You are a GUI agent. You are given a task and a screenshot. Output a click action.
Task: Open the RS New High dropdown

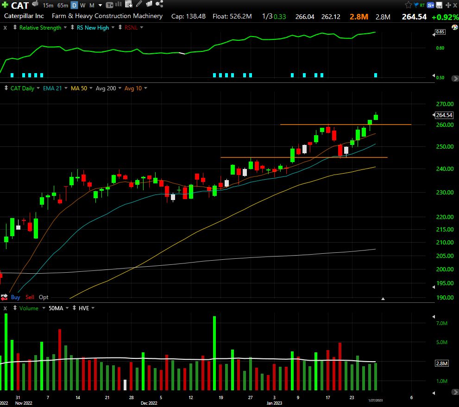[113, 27]
